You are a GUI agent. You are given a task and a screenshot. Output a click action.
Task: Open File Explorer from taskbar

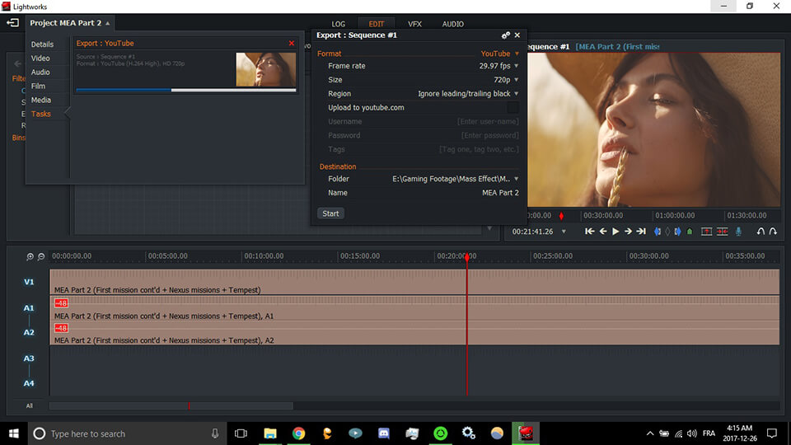coord(270,433)
